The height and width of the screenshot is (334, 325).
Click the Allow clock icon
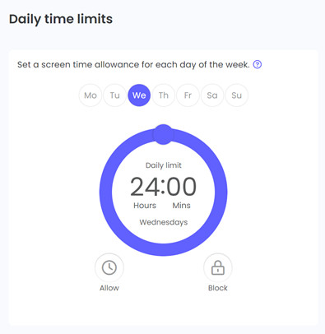click(109, 267)
